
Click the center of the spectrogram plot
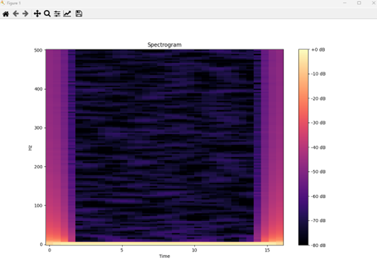pyautogui.click(x=164, y=147)
